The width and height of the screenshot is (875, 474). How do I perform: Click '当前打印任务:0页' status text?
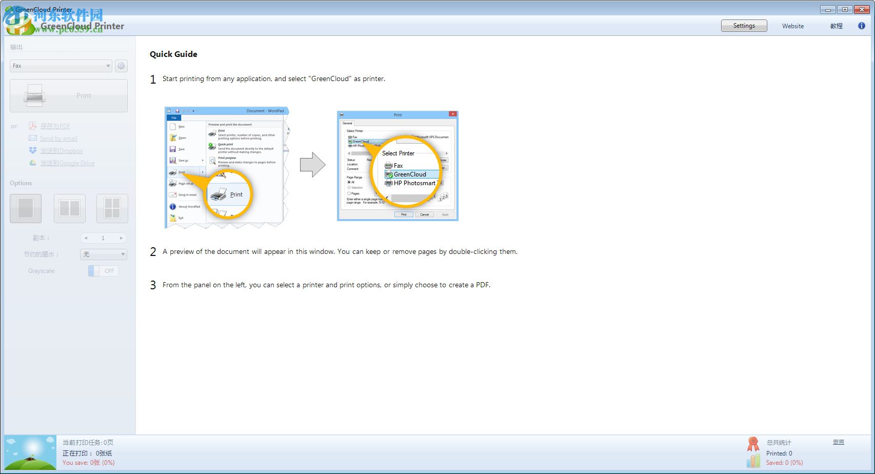pyautogui.click(x=88, y=442)
